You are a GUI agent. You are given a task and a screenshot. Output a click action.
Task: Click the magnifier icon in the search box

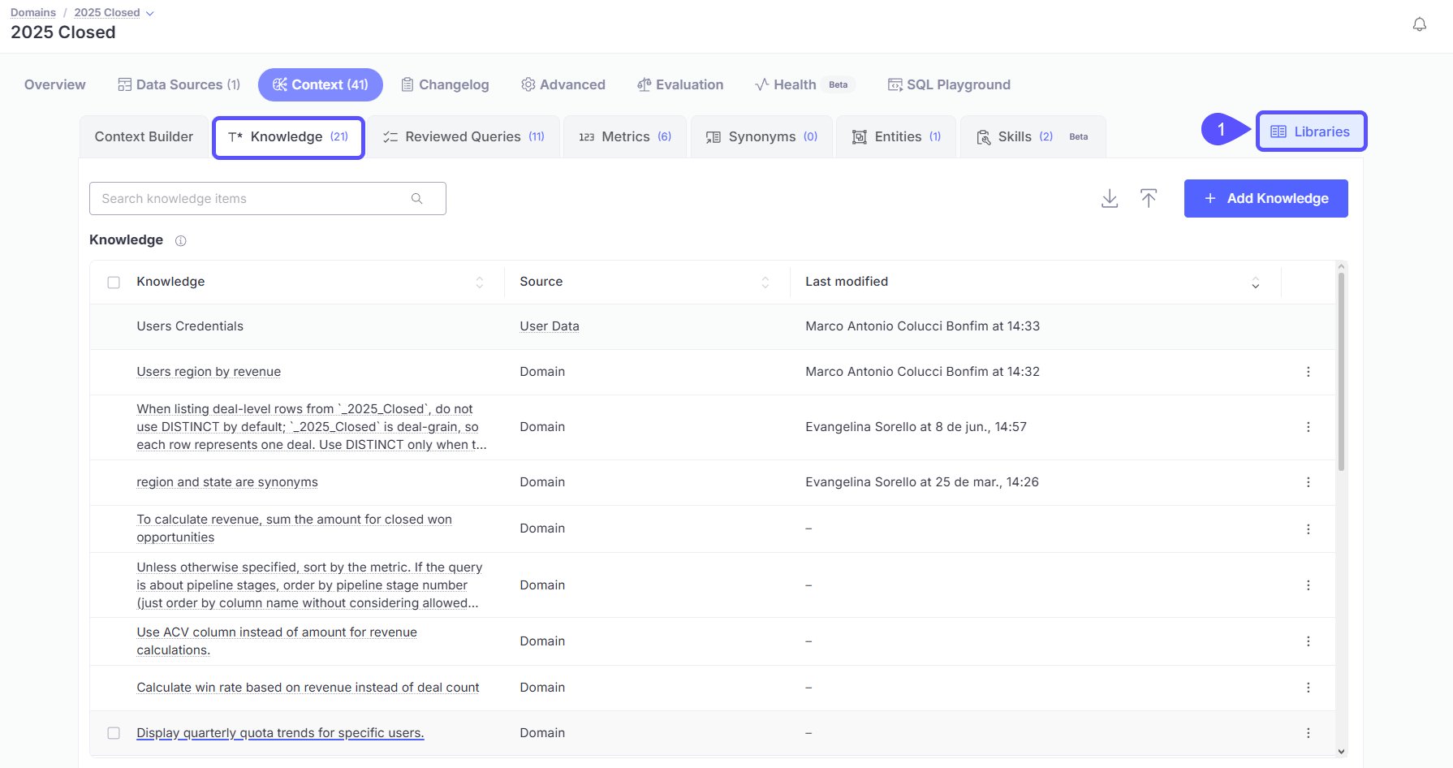[x=416, y=198]
